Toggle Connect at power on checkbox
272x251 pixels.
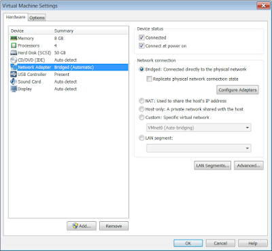tap(141, 46)
